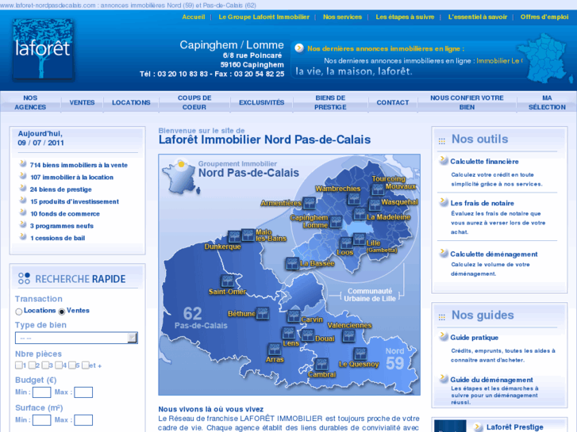Click the Lille Gambetta agency icon
This screenshot has width=577, height=432.
click(360, 239)
